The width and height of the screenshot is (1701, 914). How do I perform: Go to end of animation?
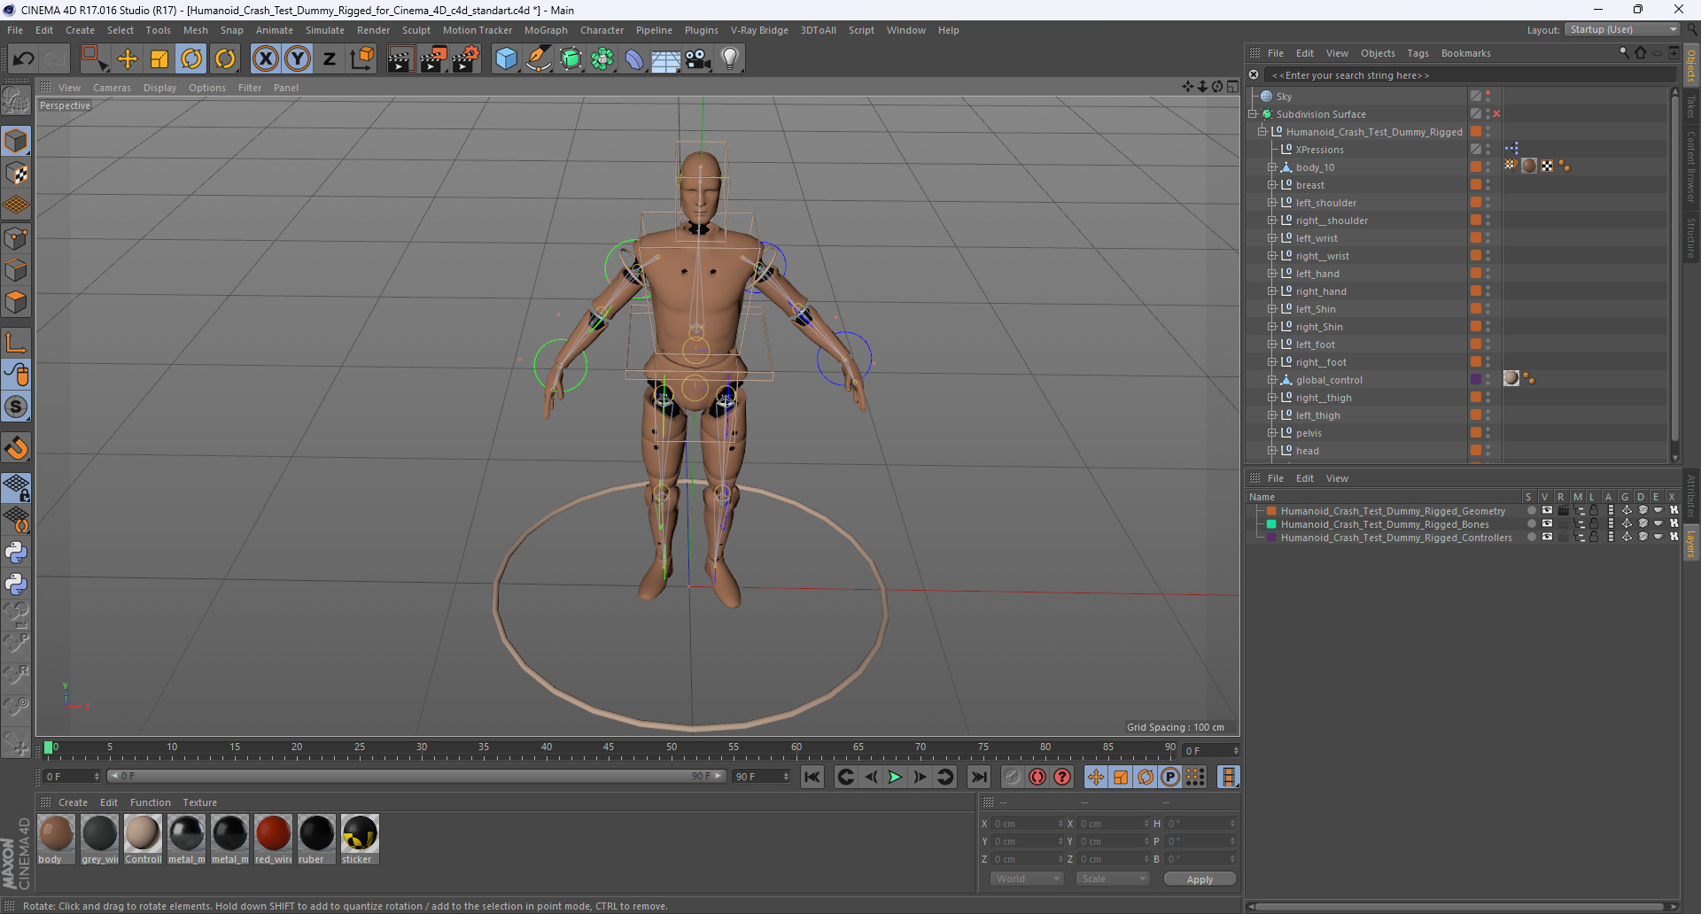(x=978, y=777)
